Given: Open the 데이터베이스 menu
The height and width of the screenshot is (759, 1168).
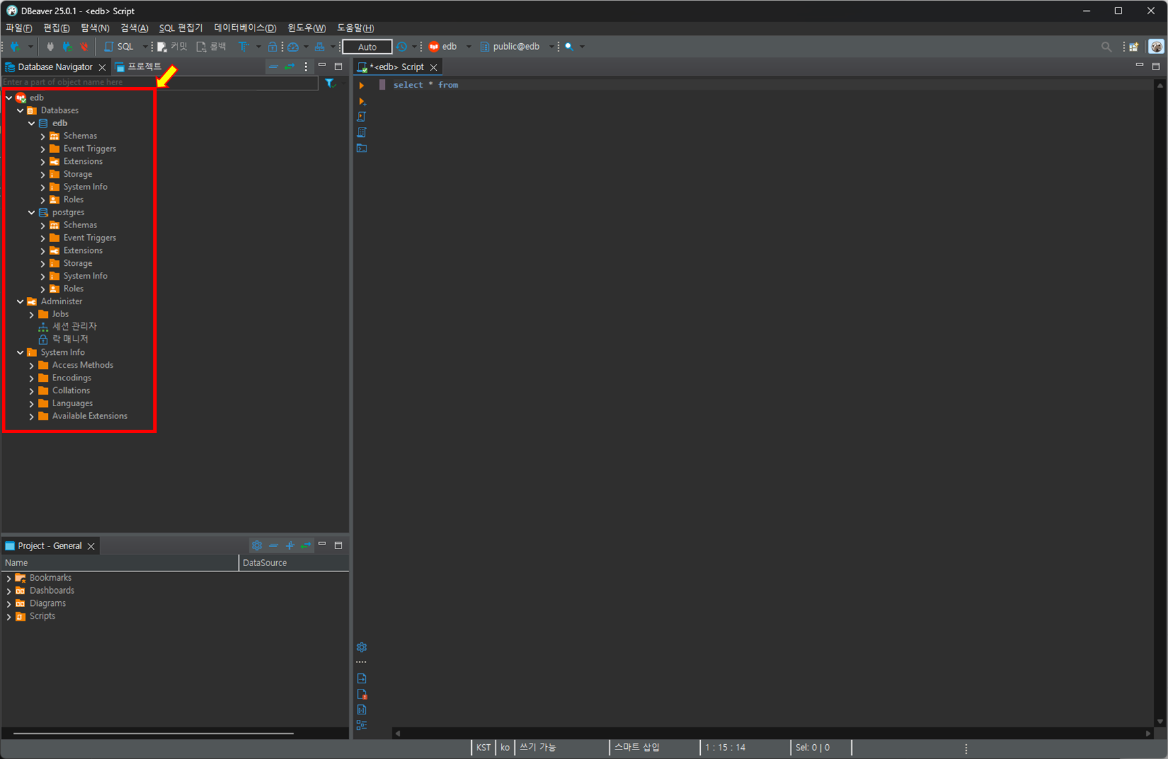Looking at the screenshot, I should (245, 28).
